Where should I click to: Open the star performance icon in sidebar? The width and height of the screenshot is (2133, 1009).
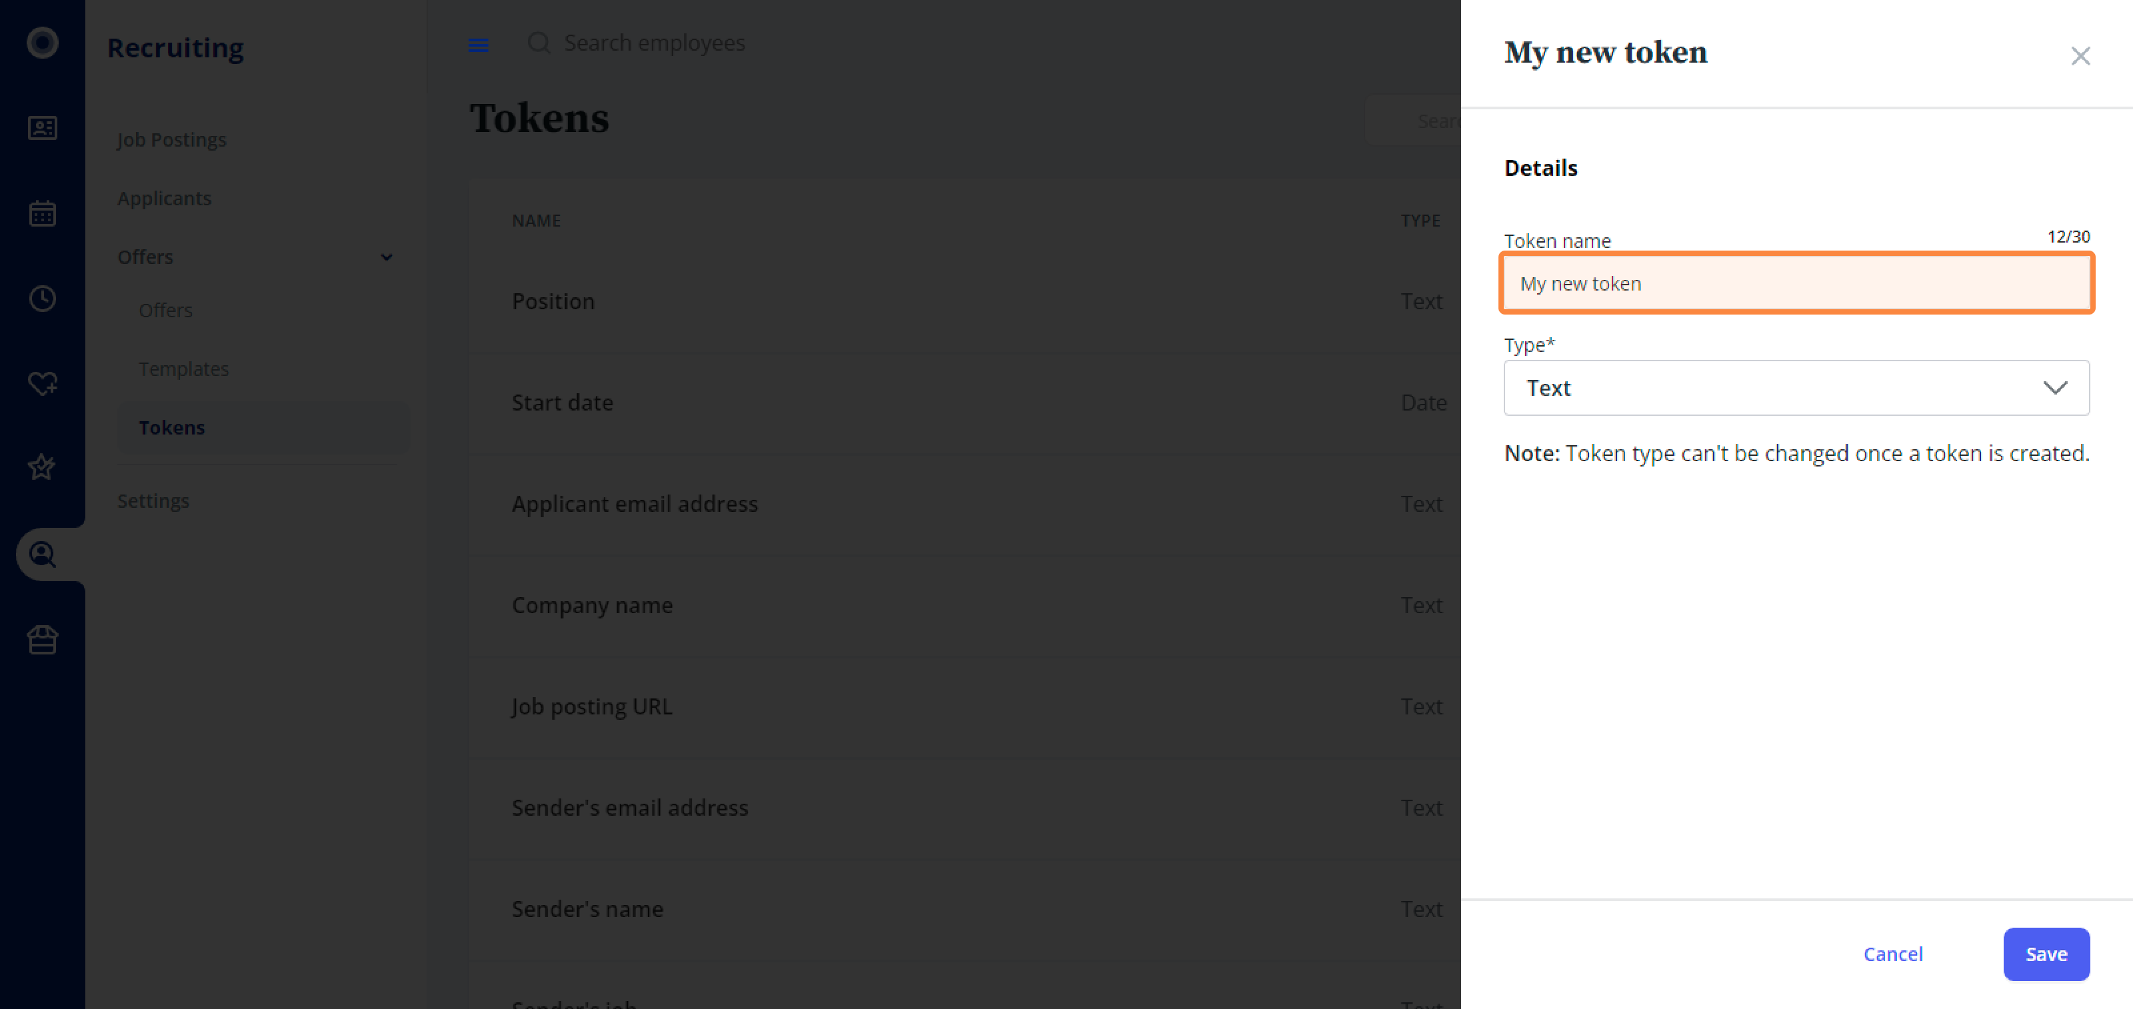tap(42, 468)
